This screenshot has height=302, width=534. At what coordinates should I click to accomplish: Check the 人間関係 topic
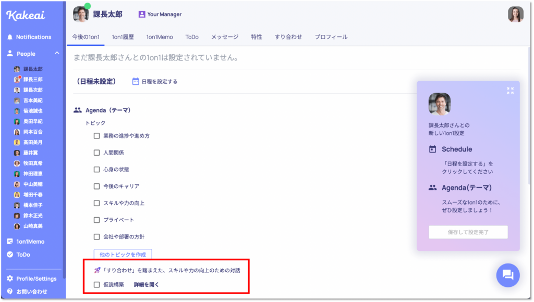96,153
